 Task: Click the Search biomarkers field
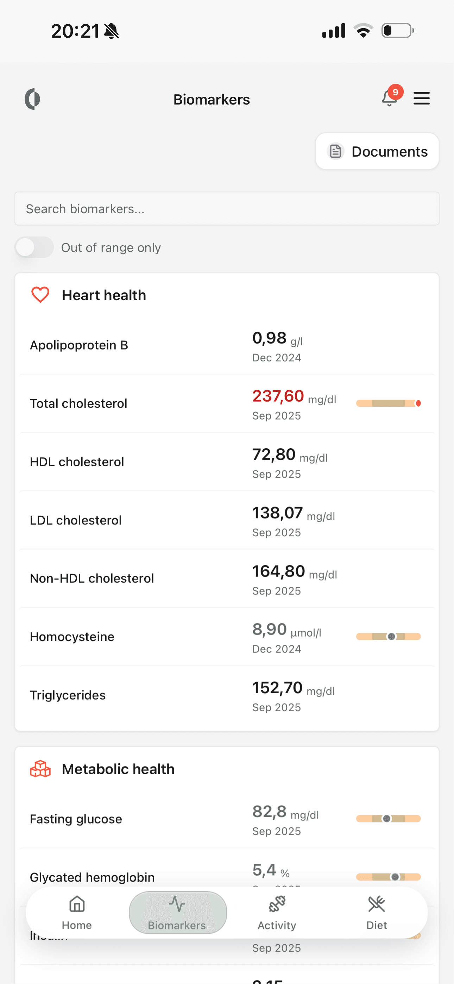[227, 209]
